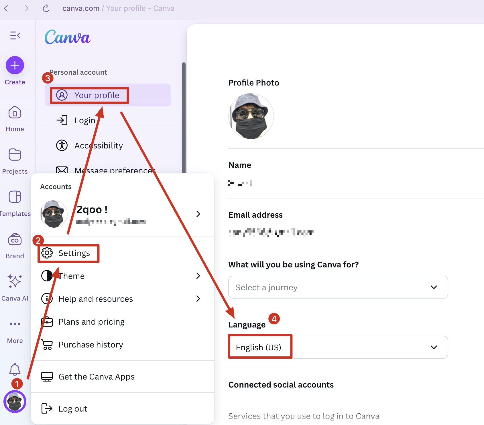Open the Language dropdown showing English (US)

coord(338,347)
